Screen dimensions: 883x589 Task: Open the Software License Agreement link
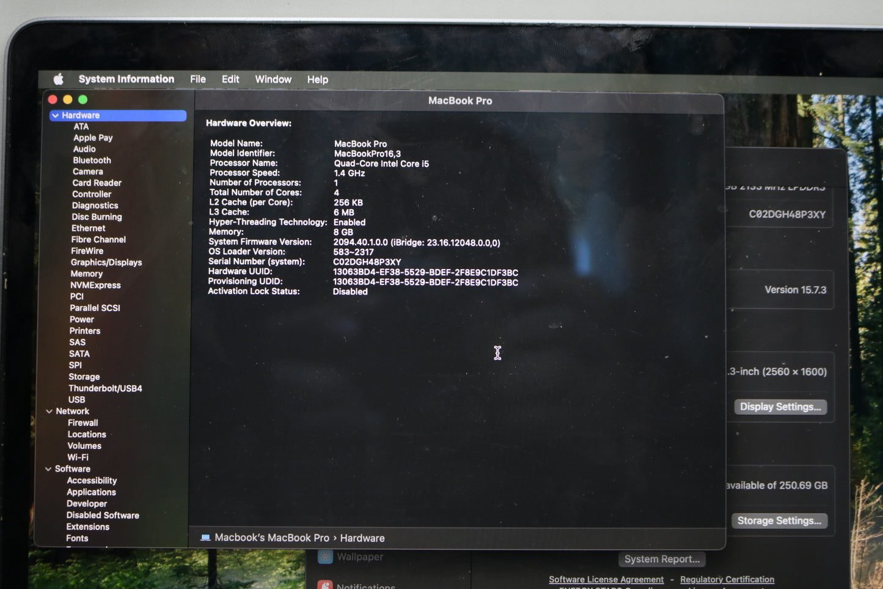[x=606, y=579]
